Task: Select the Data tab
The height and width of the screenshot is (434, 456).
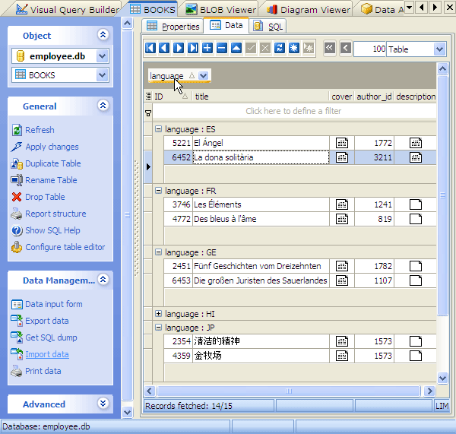Action: pos(226,25)
